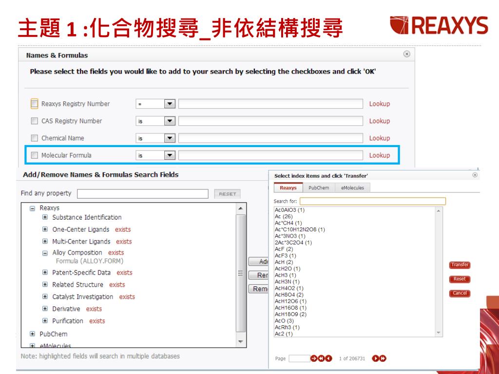Image resolution: width=499 pixels, height=374 pixels.
Task: Select index item Ac0AlO3 (1)
Action: [x=289, y=210]
